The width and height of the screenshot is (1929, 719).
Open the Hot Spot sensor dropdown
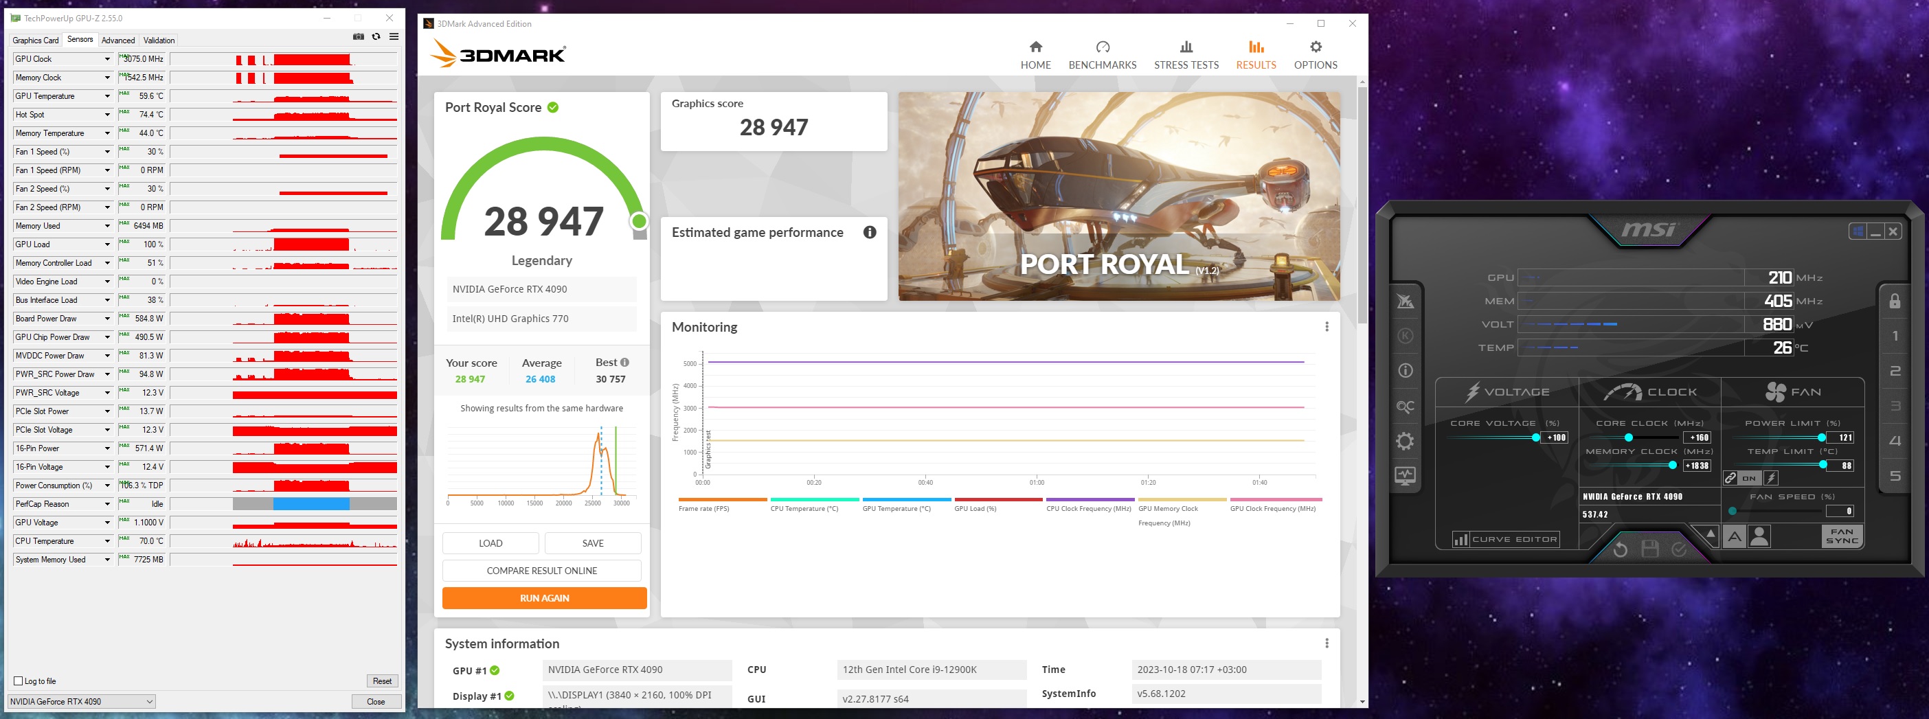coord(107,115)
